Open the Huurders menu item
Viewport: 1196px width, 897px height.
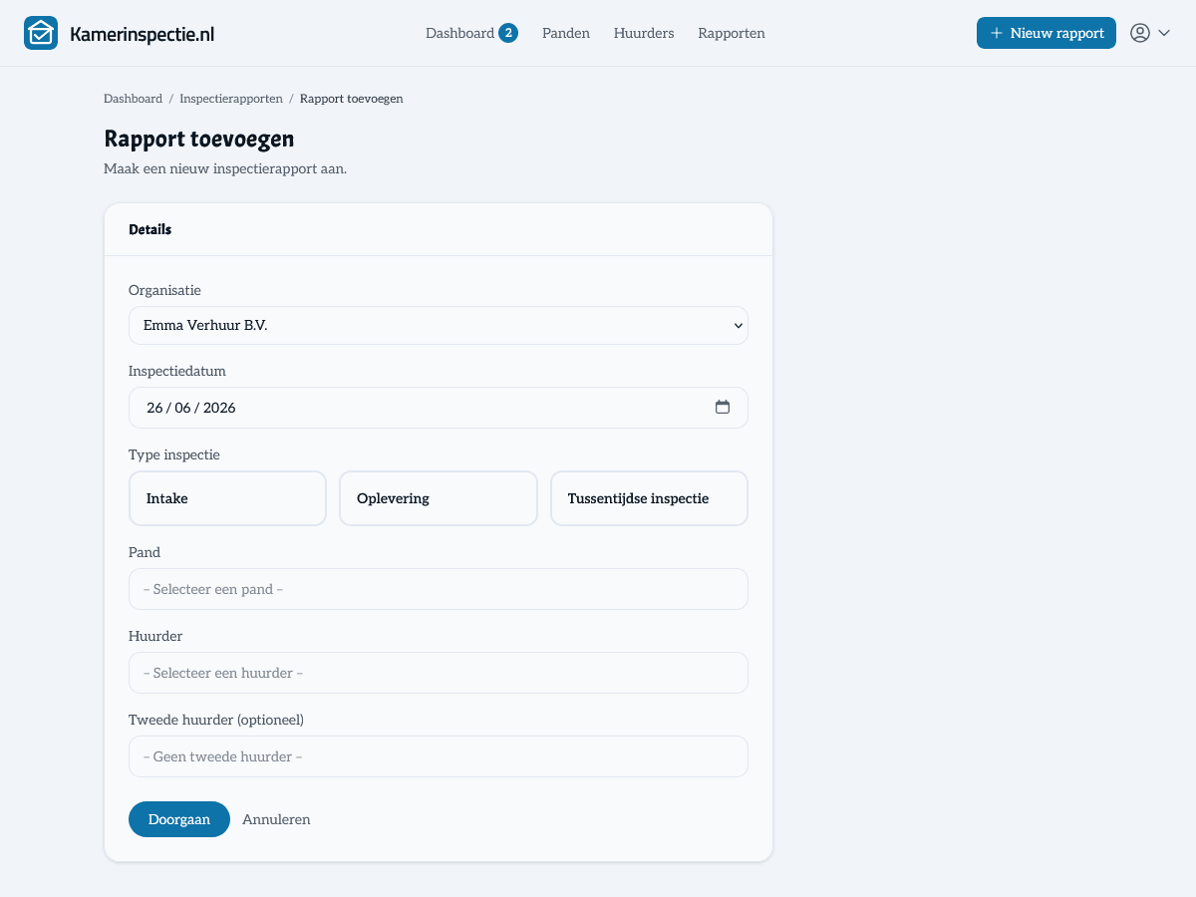pyautogui.click(x=644, y=33)
